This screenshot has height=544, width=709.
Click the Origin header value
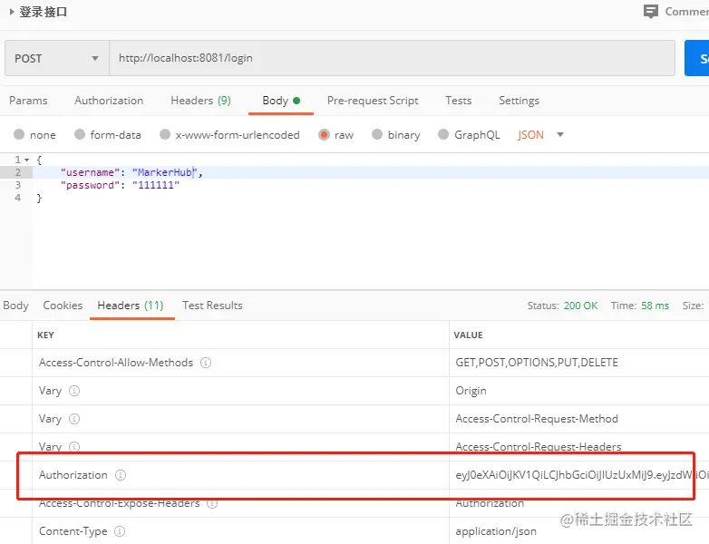pos(471,391)
